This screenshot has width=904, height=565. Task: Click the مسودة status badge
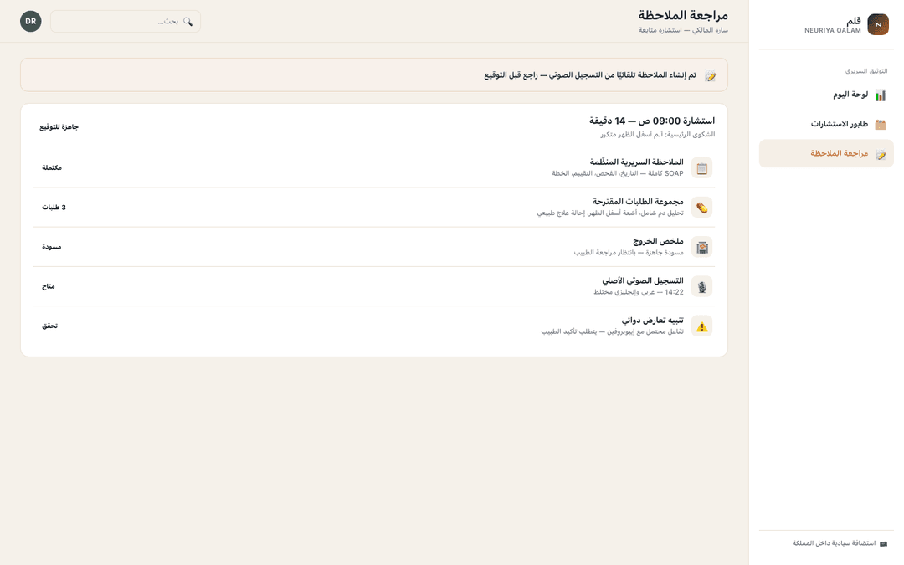(x=51, y=247)
